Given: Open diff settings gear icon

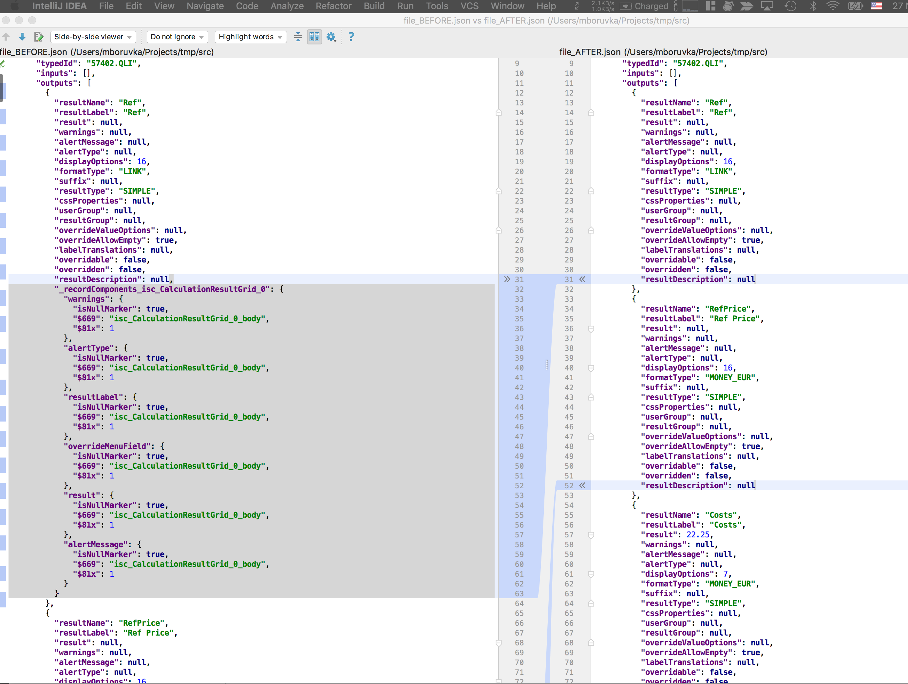Looking at the screenshot, I should pyautogui.click(x=331, y=37).
